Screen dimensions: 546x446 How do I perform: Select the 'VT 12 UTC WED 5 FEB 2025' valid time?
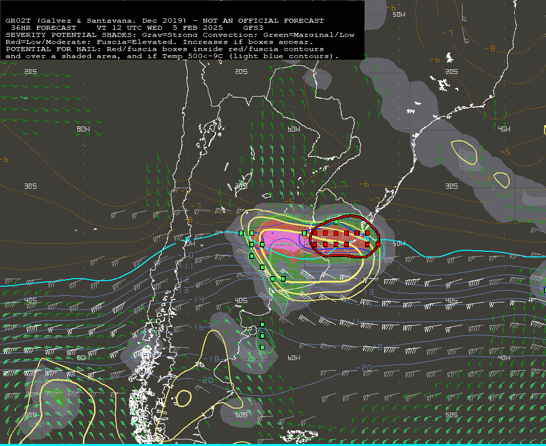pyautogui.click(x=159, y=28)
